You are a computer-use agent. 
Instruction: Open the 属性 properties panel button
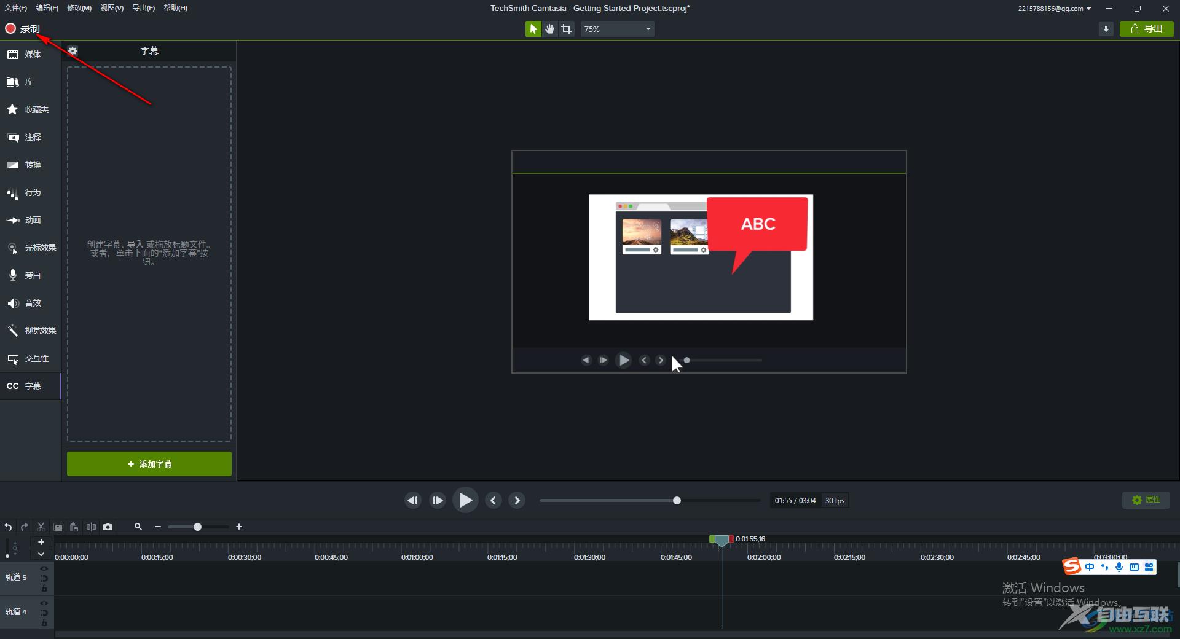pos(1146,500)
